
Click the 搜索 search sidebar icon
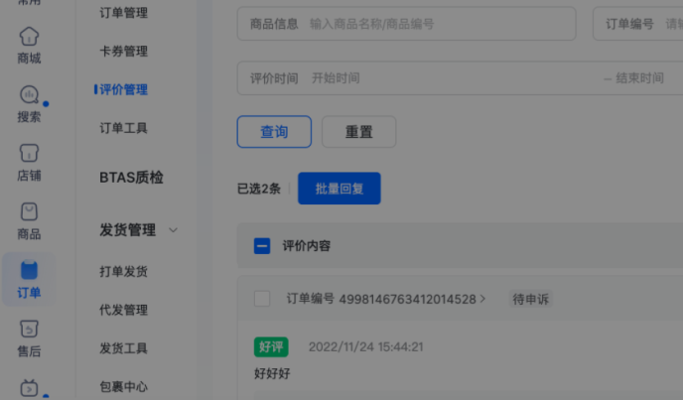(29, 102)
